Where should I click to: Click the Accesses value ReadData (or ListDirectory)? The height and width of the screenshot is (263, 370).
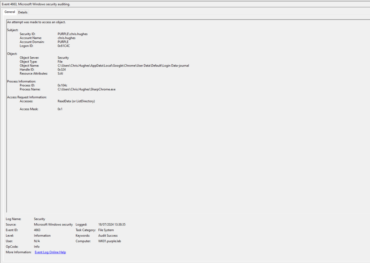[x=76, y=101]
